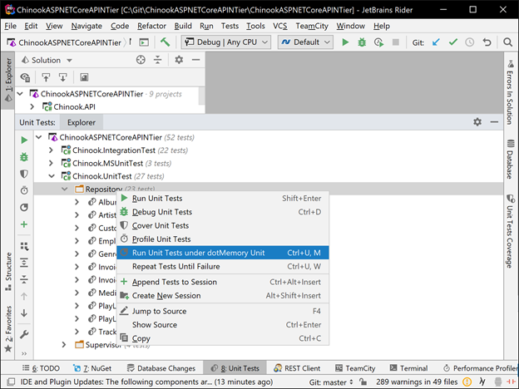Open Unit Tests panel gear settings
This screenshot has width=519, height=389.
477,121
